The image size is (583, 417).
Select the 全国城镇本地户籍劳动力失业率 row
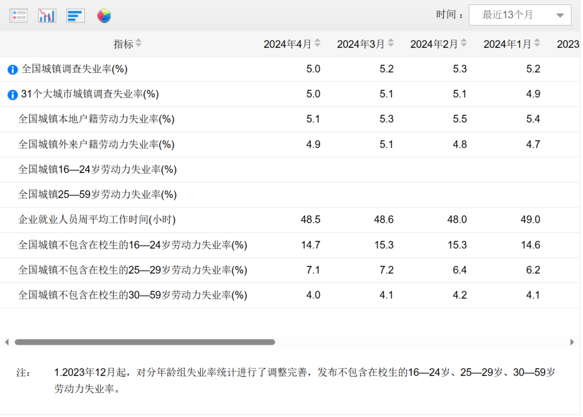point(290,120)
